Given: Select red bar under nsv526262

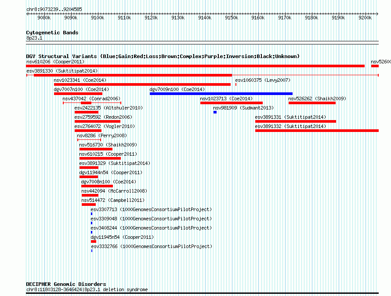Looking at the screenshot, I should click(312, 103).
